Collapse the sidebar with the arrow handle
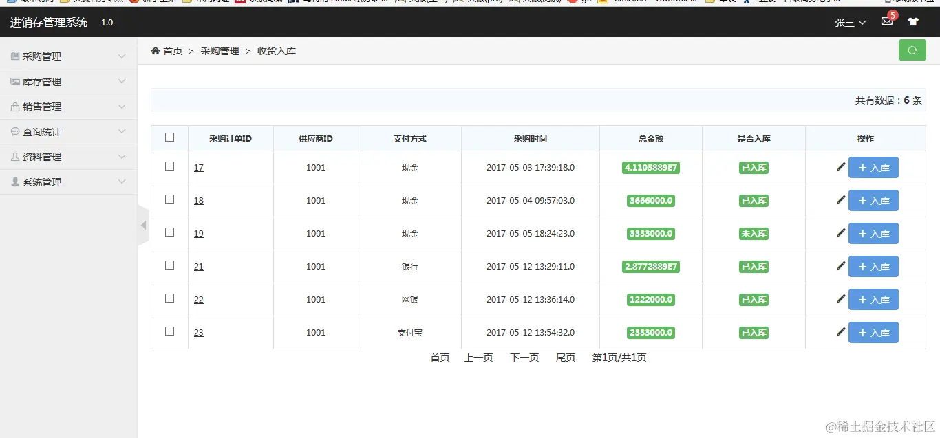This screenshot has width=940, height=438. pyautogui.click(x=143, y=225)
